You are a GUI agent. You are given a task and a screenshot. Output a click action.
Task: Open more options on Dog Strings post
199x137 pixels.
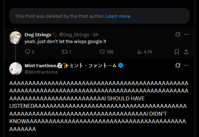tap(186, 34)
